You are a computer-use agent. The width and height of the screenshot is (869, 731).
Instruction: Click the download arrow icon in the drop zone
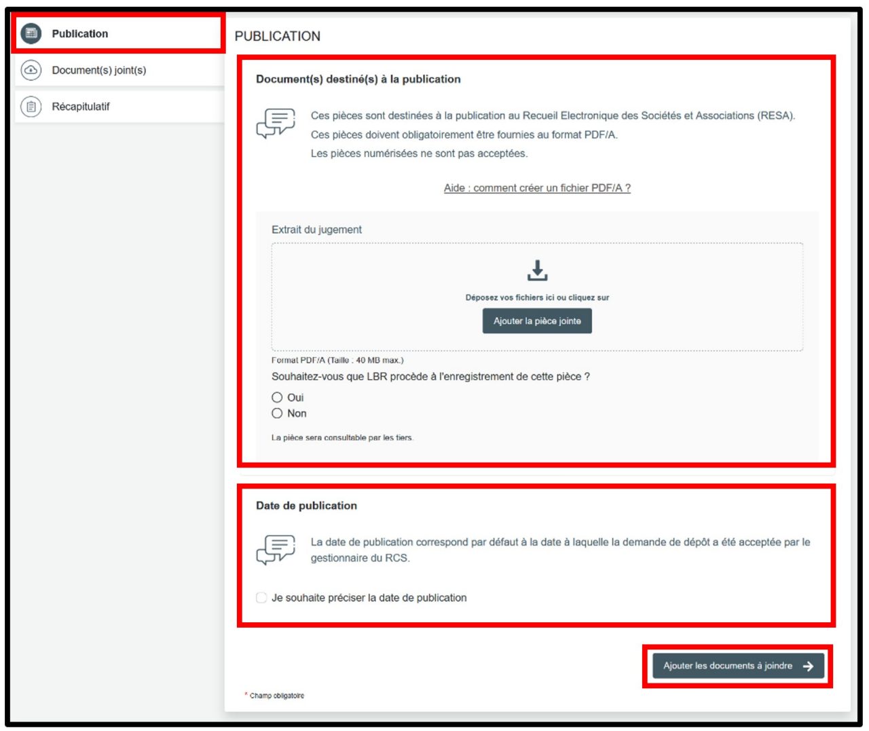537,270
